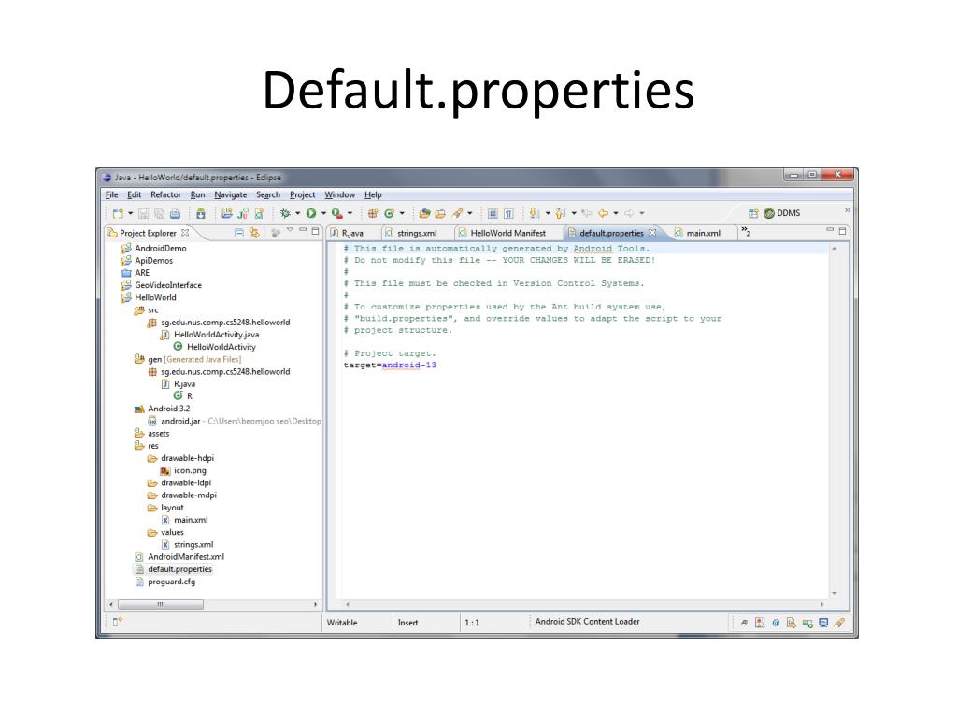Open the Run configurations dropdown arrow

pos(323,213)
